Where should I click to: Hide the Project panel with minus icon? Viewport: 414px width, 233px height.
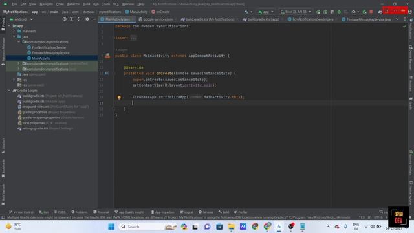tap(94, 19)
